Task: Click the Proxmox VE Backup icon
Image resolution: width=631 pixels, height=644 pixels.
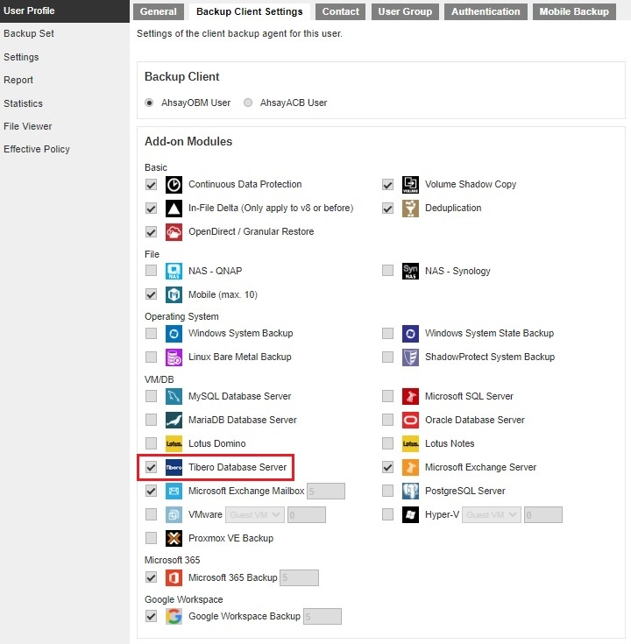Action: point(174,539)
